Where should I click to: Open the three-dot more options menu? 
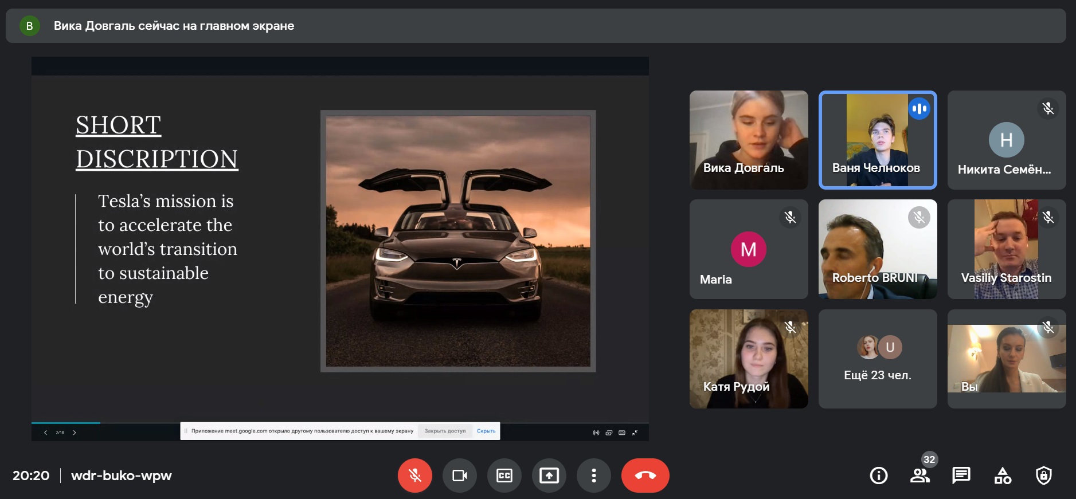point(594,476)
